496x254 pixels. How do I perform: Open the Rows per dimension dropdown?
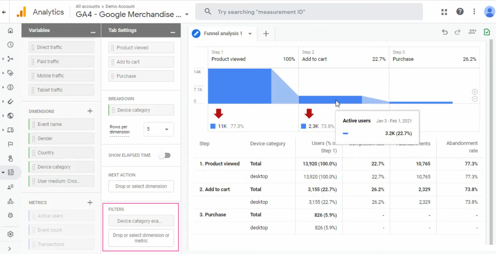(159, 129)
